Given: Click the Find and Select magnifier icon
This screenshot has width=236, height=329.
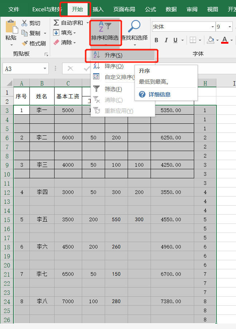Looking at the screenshot, I should (134, 26).
